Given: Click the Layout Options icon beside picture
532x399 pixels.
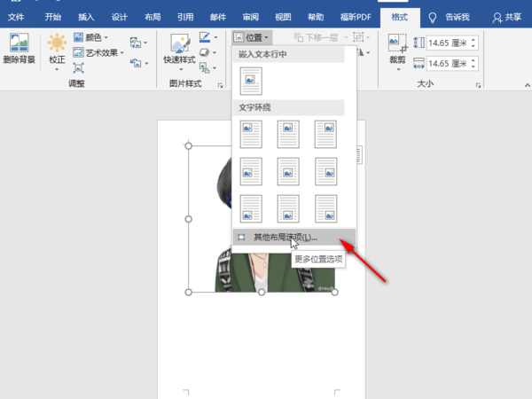Looking at the screenshot, I should 359,155.
